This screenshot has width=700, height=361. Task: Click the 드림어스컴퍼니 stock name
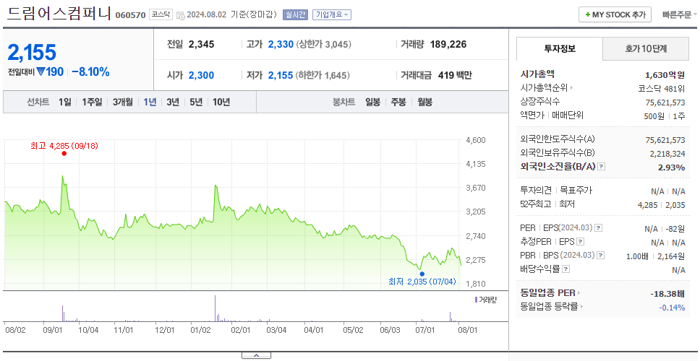point(59,14)
